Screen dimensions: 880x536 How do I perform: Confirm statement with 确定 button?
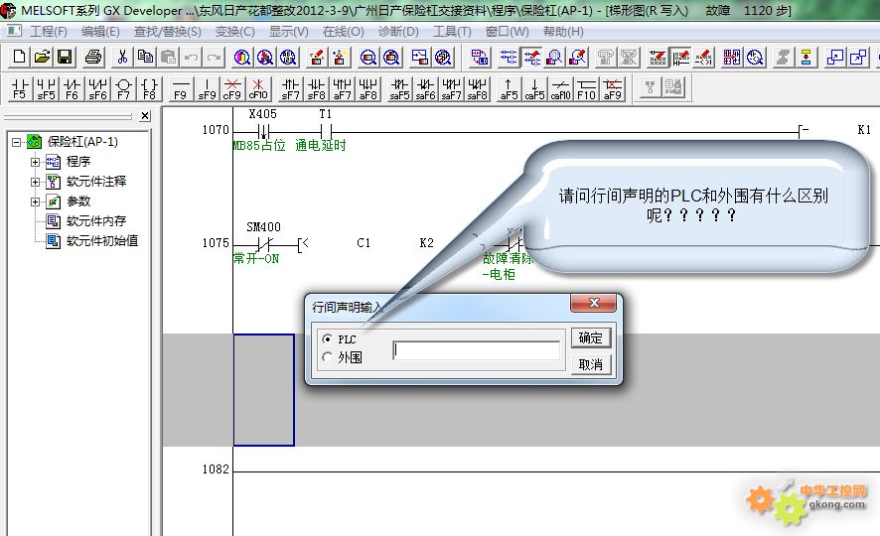[590, 338]
